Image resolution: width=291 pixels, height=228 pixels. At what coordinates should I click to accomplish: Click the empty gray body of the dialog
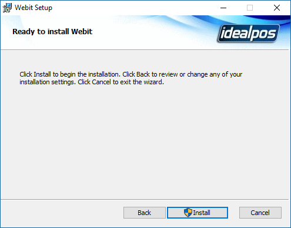(x=145, y=141)
